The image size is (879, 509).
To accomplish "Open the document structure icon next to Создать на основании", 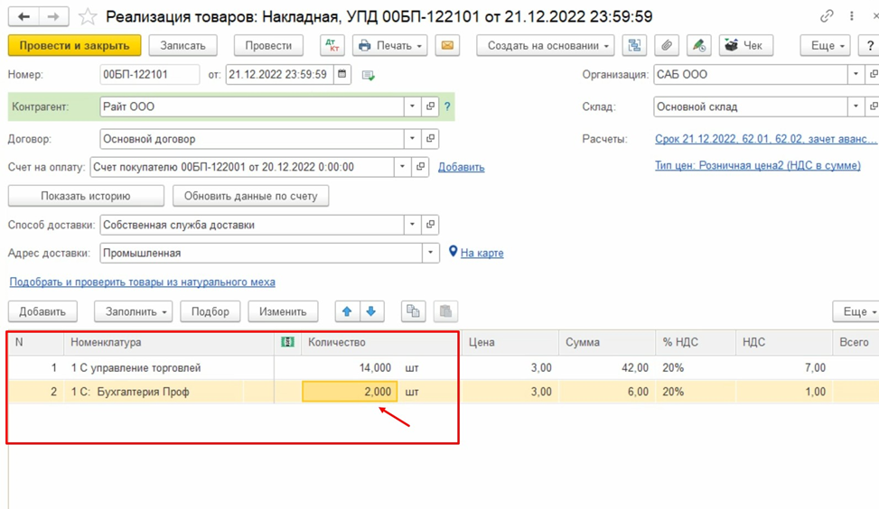I will coord(634,45).
